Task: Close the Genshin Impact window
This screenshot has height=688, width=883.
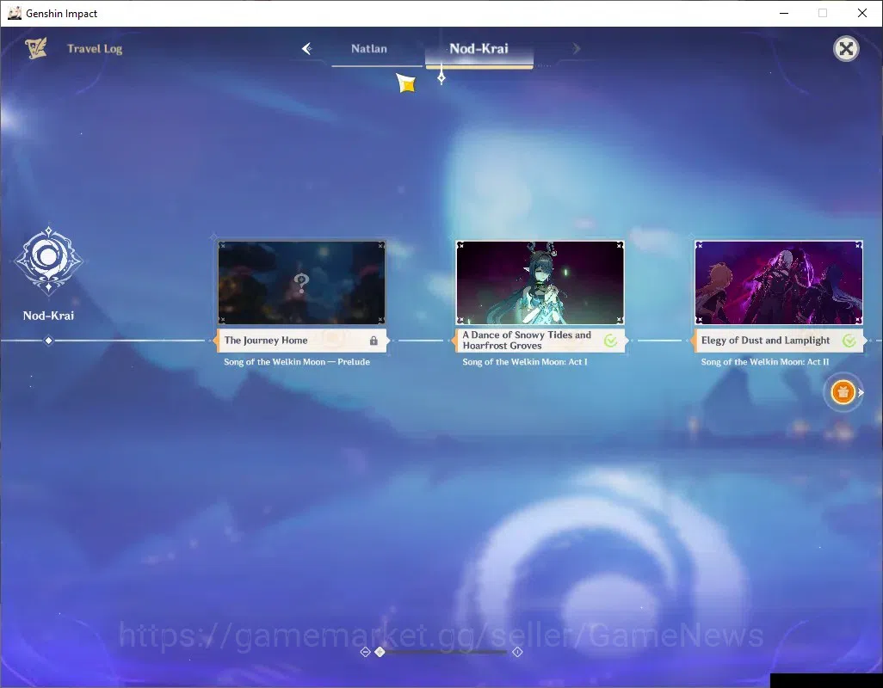Action: 861,13
